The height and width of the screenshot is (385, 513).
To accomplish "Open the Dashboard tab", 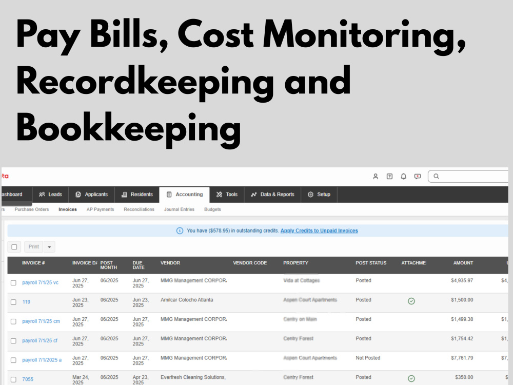I will 16,195.
